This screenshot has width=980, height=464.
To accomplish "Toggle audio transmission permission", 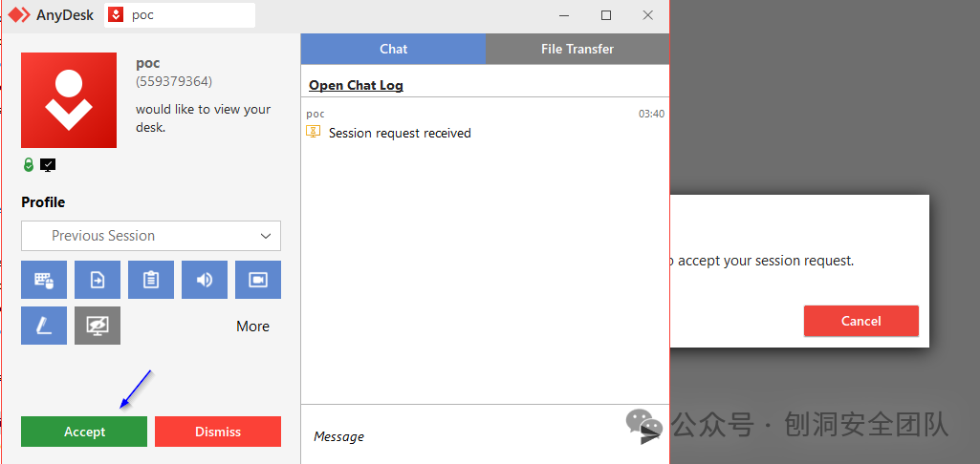I will tap(205, 280).
